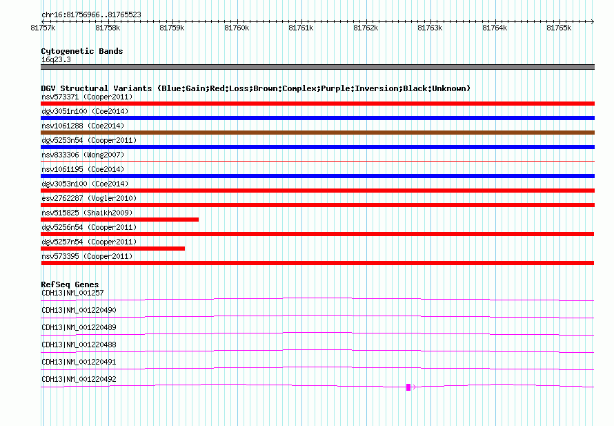Open variant nsv573395 (Cooper2011) label
Image resolution: width=614 pixels, height=426 pixels.
(x=87, y=256)
